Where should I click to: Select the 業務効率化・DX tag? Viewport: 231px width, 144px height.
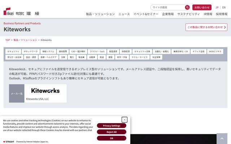coord(180,51)
